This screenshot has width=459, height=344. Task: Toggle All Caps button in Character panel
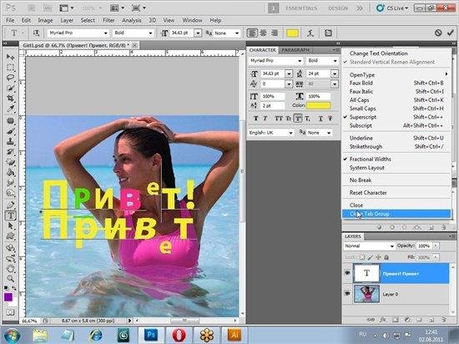279,119
